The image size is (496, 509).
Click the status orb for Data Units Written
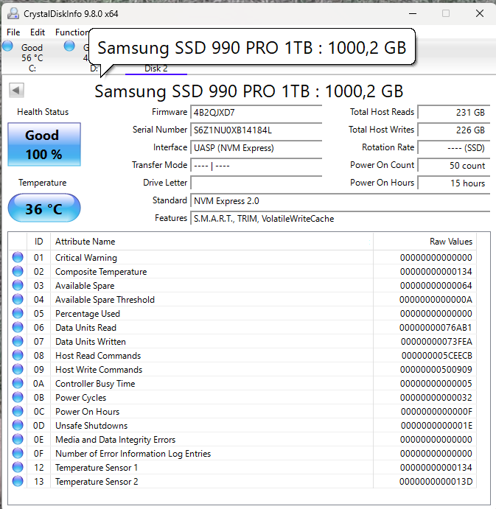pyautogui.click(x=18, y=341)
